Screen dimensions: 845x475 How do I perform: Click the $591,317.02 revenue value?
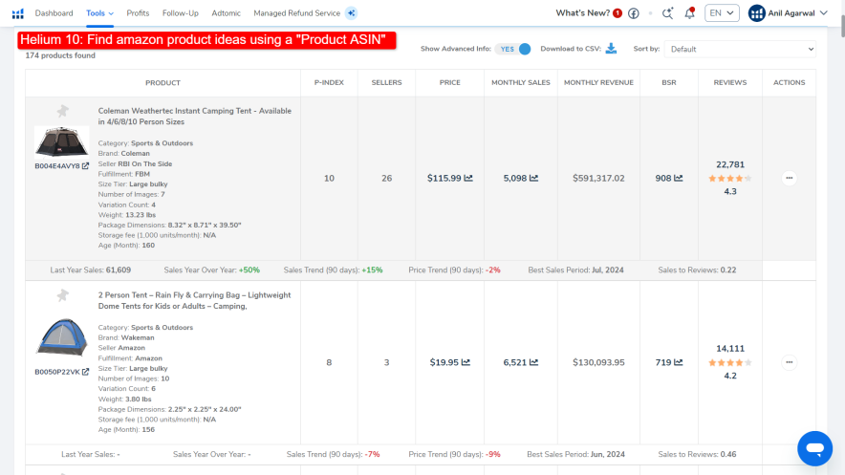[x=598, y=179]
